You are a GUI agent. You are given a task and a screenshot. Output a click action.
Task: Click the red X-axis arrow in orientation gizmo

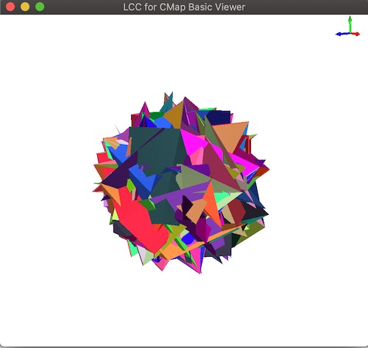point(355,34)
